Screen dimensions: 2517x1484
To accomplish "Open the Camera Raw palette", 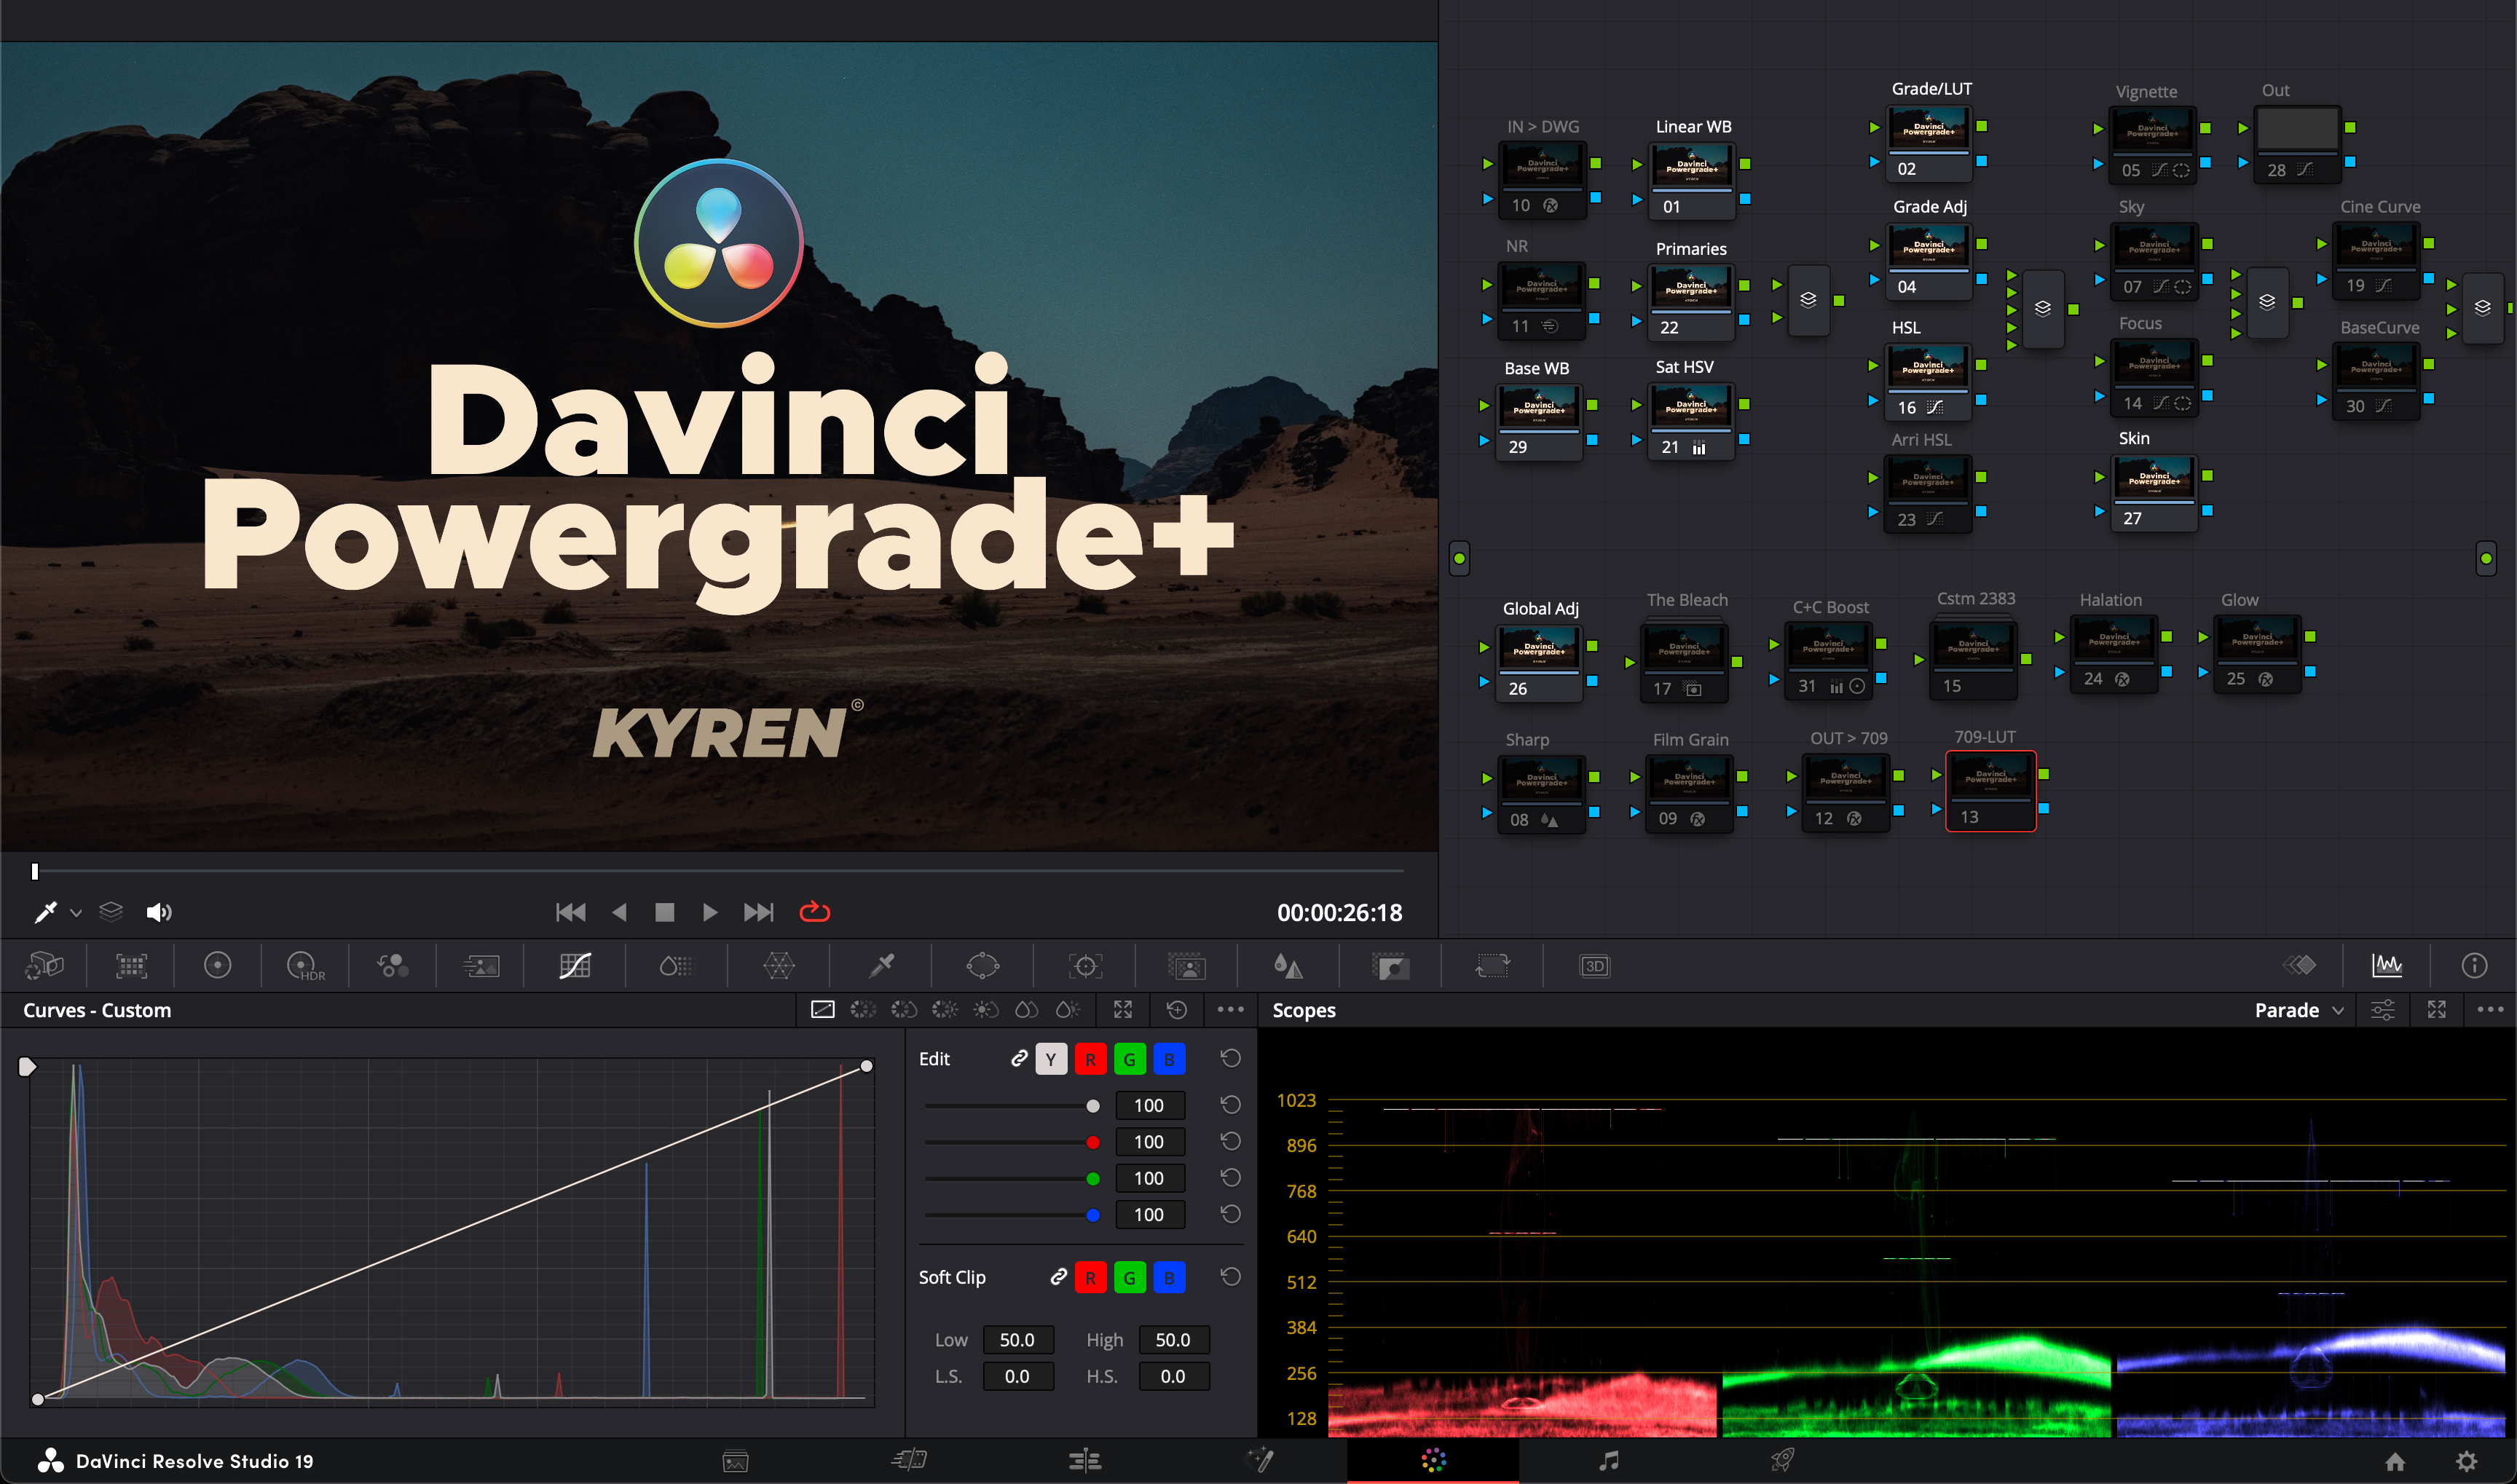I will (x=45, y=965).
